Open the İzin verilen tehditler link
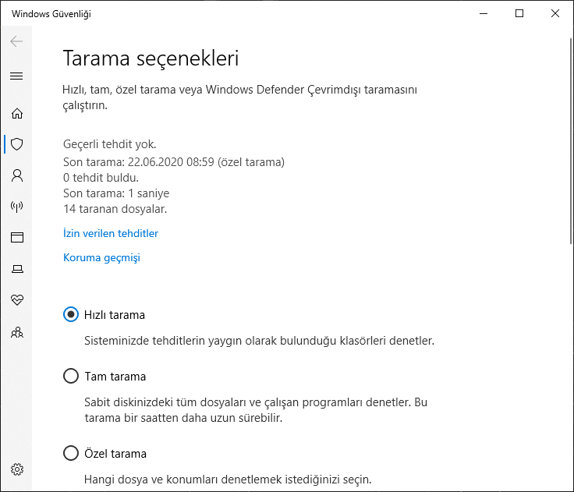 pyautogui.click(x=110, y=233)
